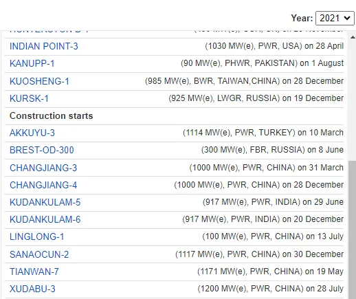Select '(917 MW(e), PWR, INDIA) on 29 June'
The width and height of the screenshot is (356, 299).
[x=273, y=202]
